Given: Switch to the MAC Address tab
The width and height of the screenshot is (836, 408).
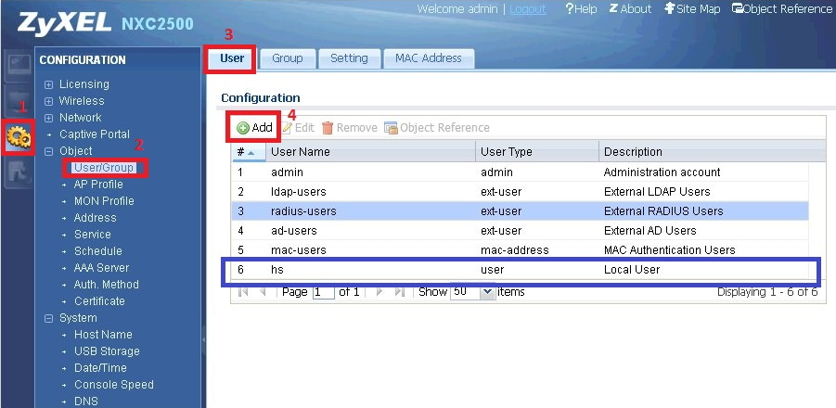Looking at the screenshot, I should 428,58.
